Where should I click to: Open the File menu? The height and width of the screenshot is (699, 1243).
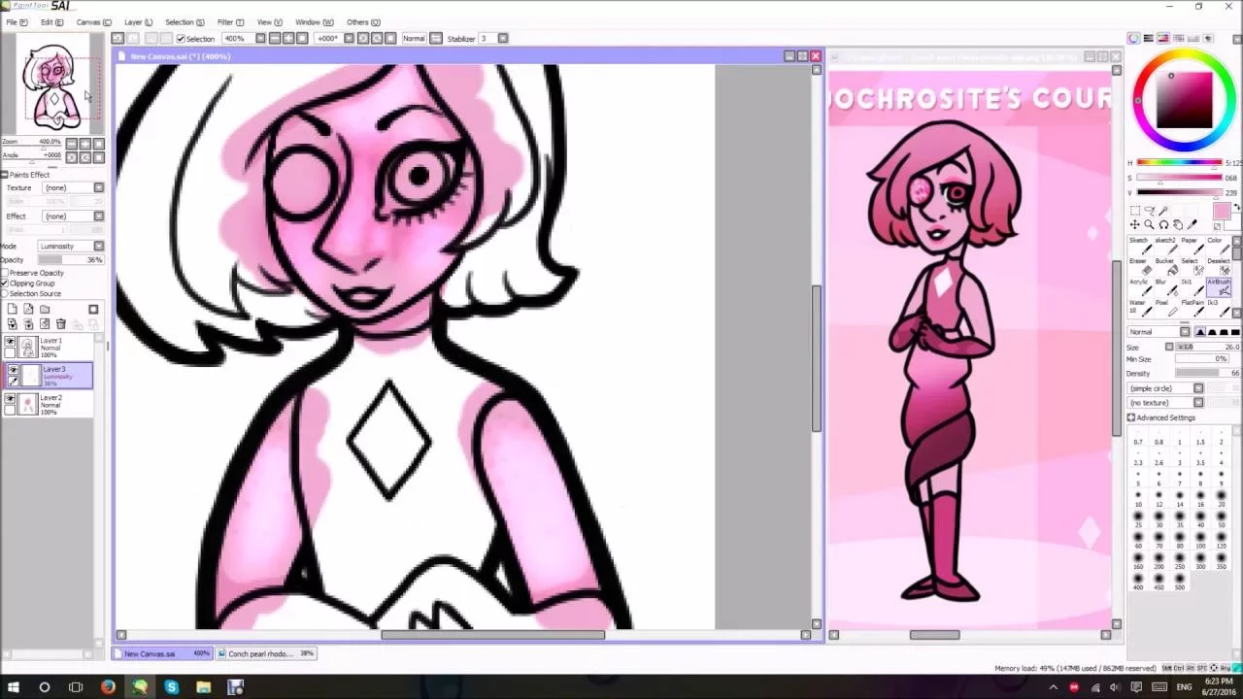click(x=15, y=22)
